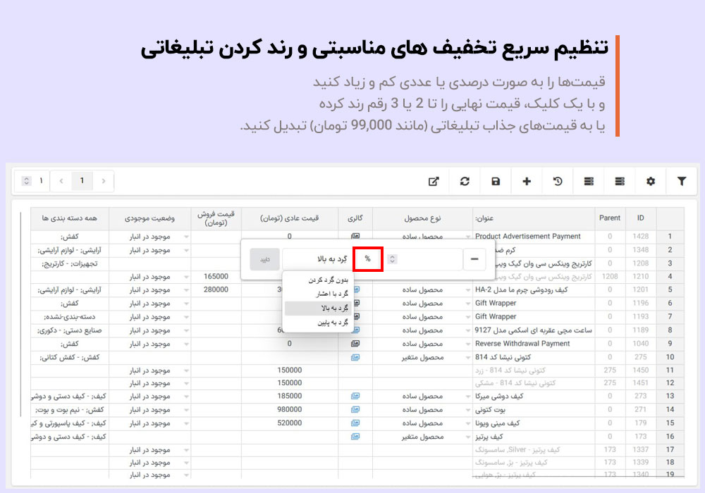Open the settings gear icon

[651, 182]
